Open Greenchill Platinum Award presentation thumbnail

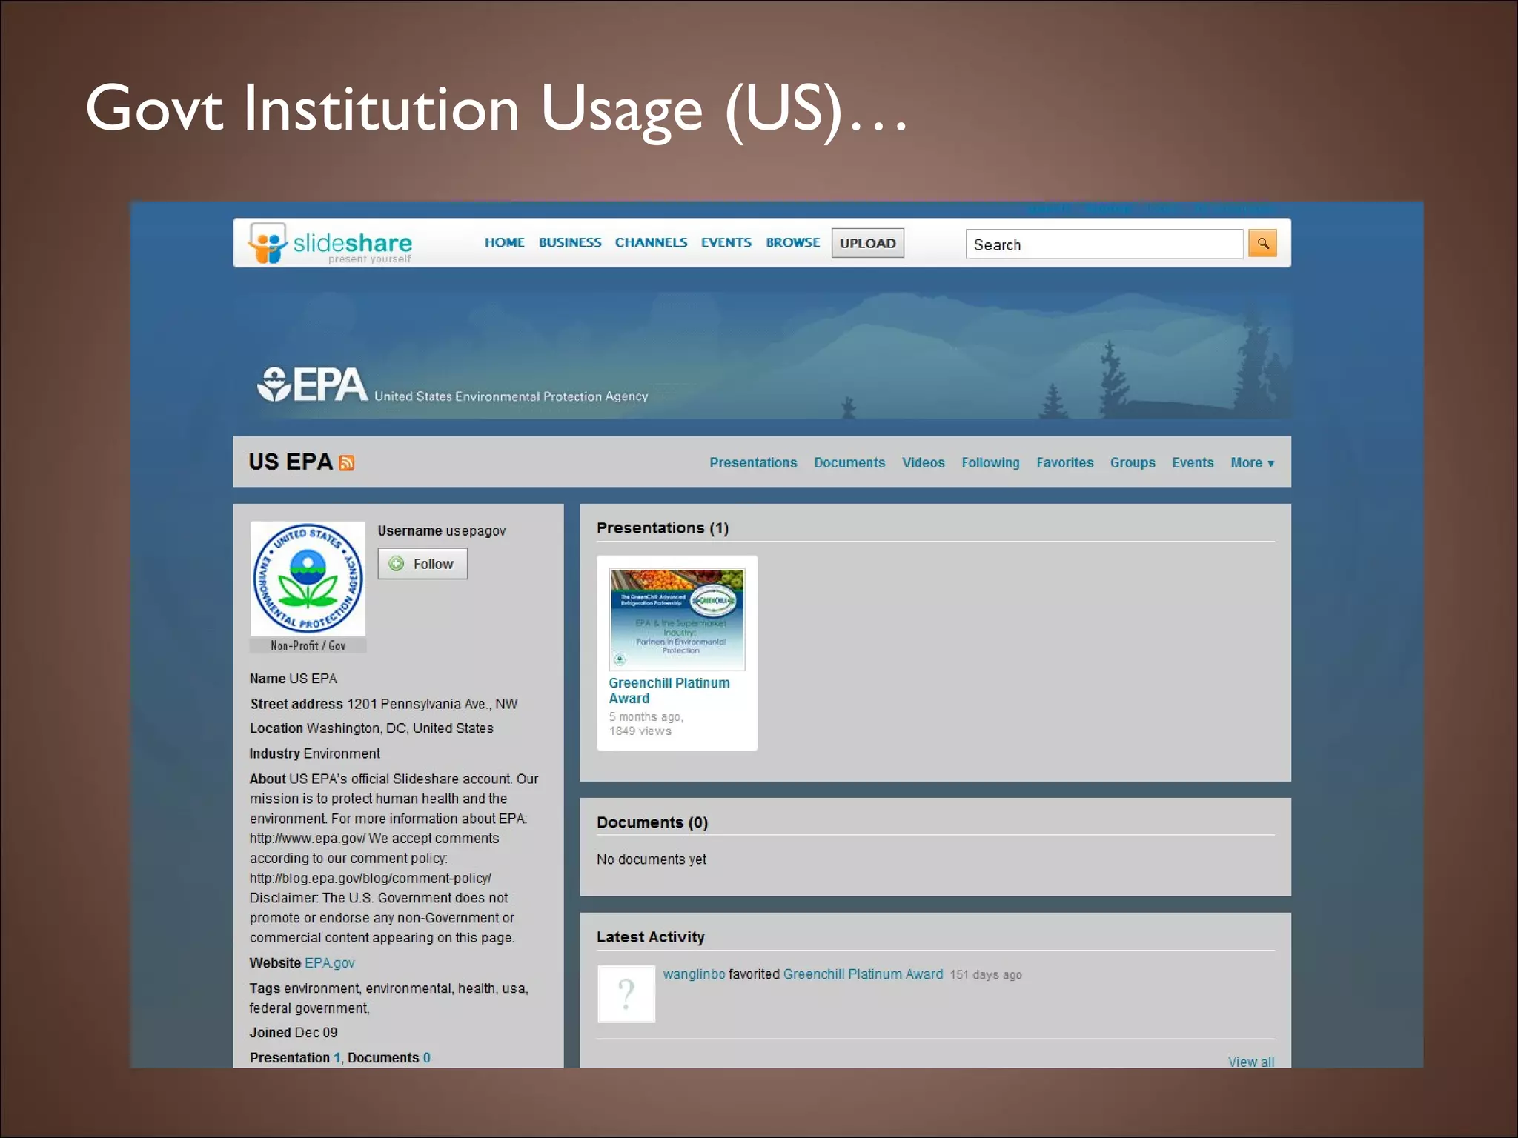(677, 619)
